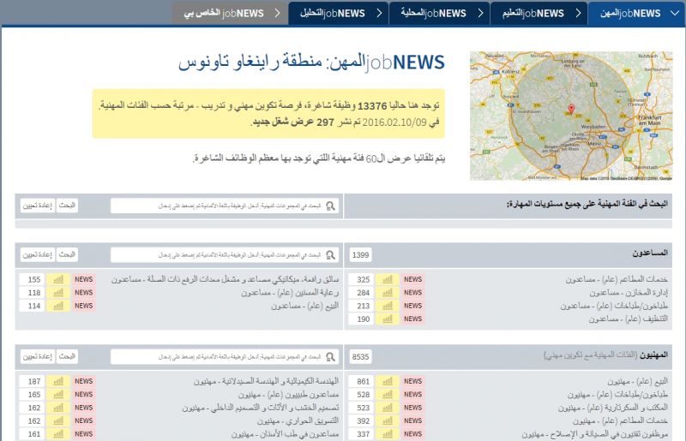This screenshot has width=686, height=441.
Task: Focus the المهنيون section search field
Action: click(x=225, y=356)
